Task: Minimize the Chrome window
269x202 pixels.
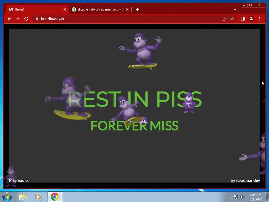Action: 244,5
